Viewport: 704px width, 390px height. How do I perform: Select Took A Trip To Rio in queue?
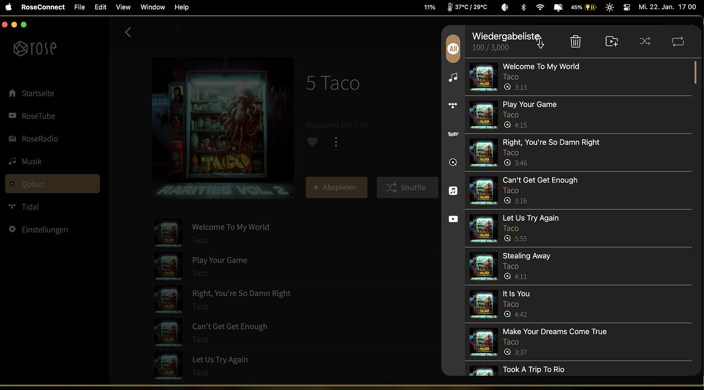tap(579, 369)
